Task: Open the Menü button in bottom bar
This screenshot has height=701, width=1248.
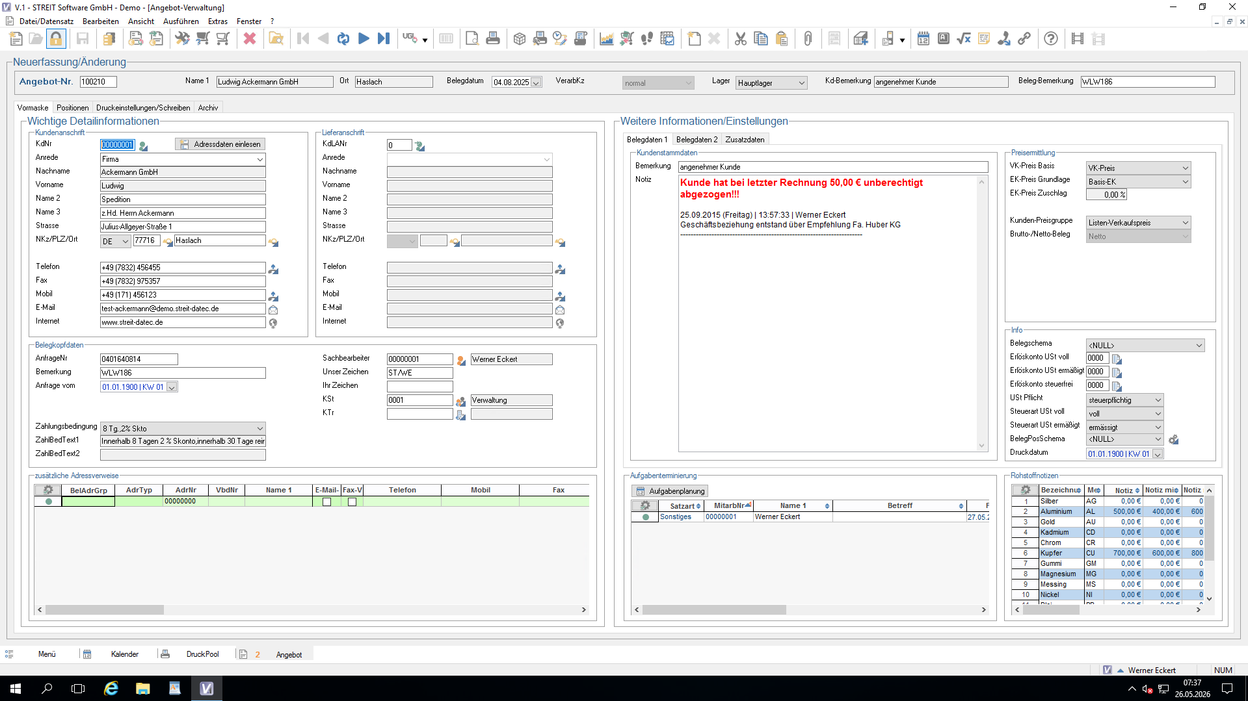Action: click(47, 654)
